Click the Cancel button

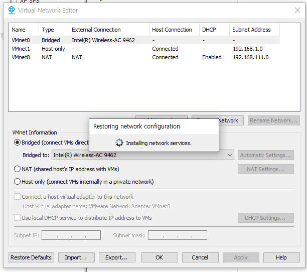(x=200, y=257)
